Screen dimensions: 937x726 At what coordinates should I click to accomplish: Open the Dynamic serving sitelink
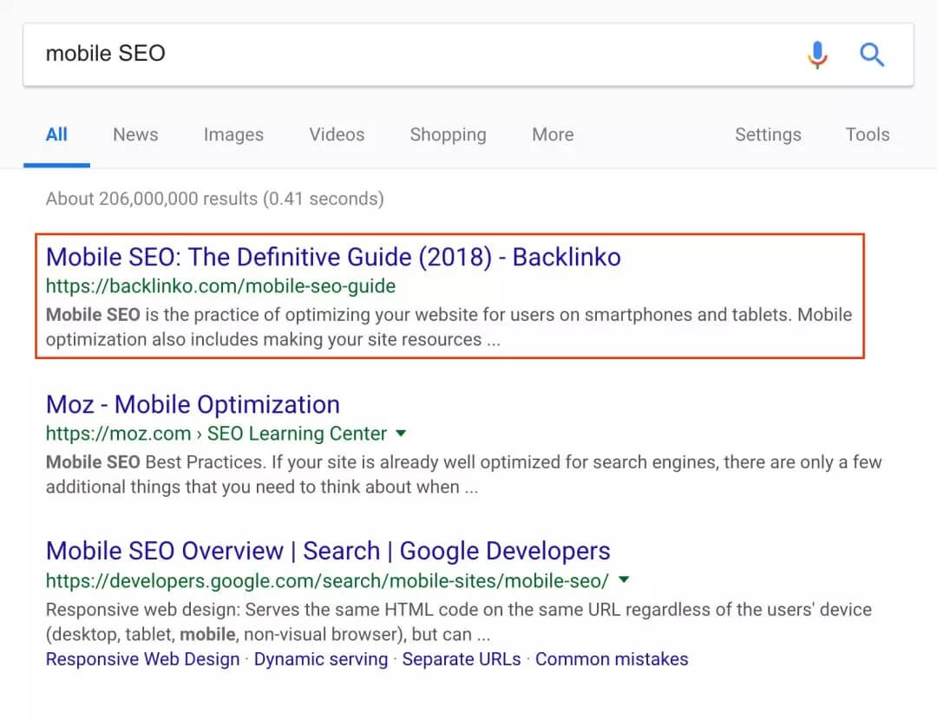pyautogui.click(x=321, y=659)
